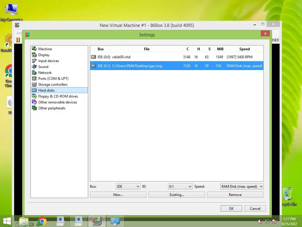Click the Input devices mouse icon
Screen dimensions: 302x227
point(34,61)
